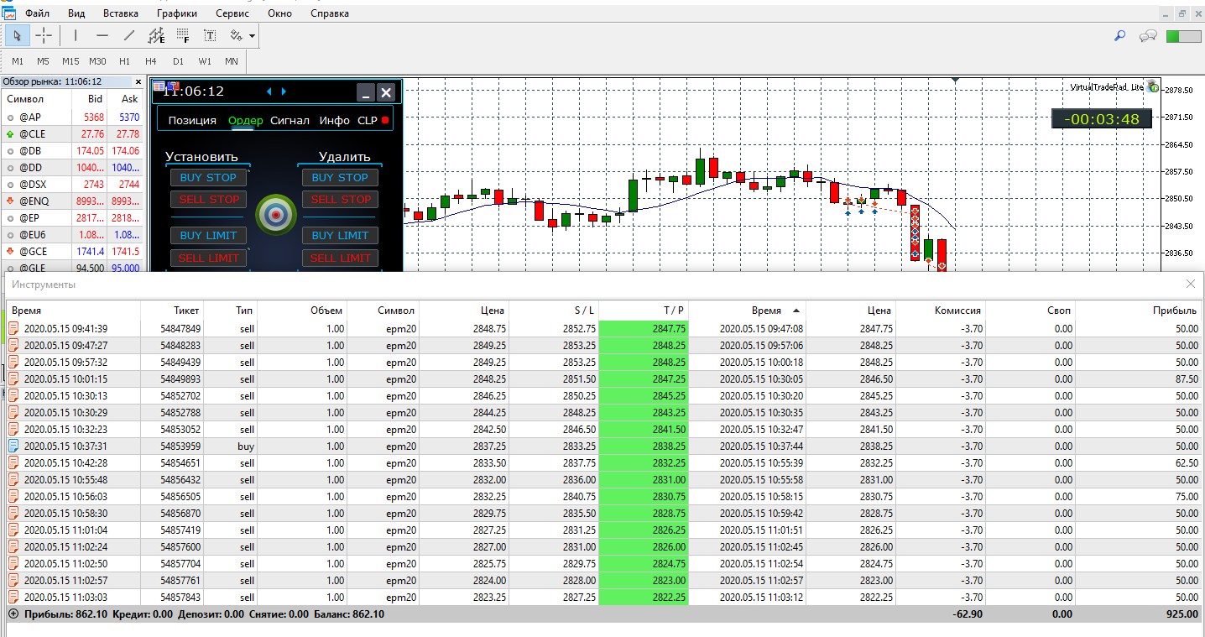This screenshot has width=1205, height=637.
Task: Place a BUY LIMIT under Установить
Action: pyautogui.click(x=209, y=236)
